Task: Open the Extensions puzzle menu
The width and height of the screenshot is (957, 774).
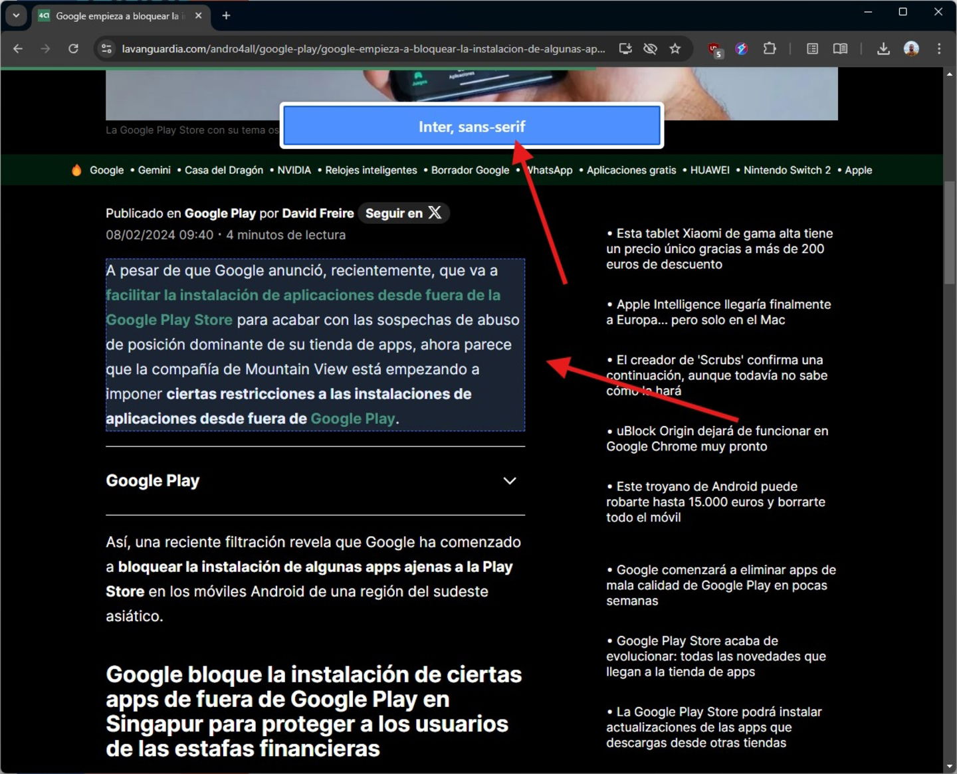Action: pos(770,48)
